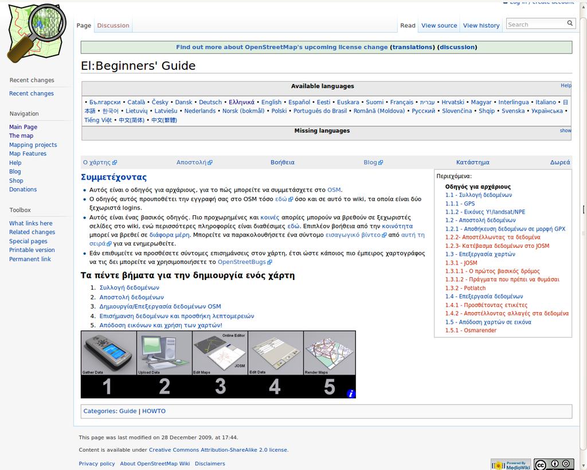Click the Edit Data step 4 thumbnail
Screen dimensions: 587x470
276,353
